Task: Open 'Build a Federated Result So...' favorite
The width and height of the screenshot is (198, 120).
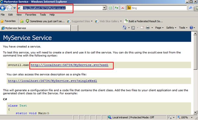Action: point(143,21)
